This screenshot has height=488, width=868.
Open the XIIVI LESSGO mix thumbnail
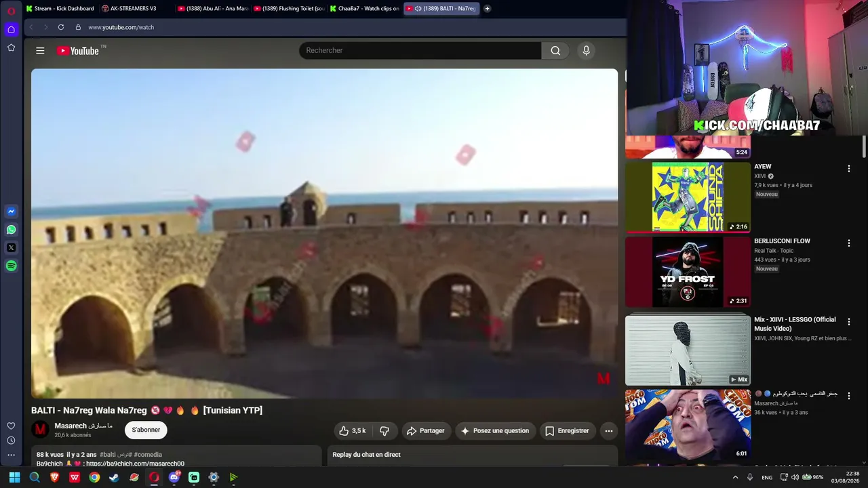point(688,350)
